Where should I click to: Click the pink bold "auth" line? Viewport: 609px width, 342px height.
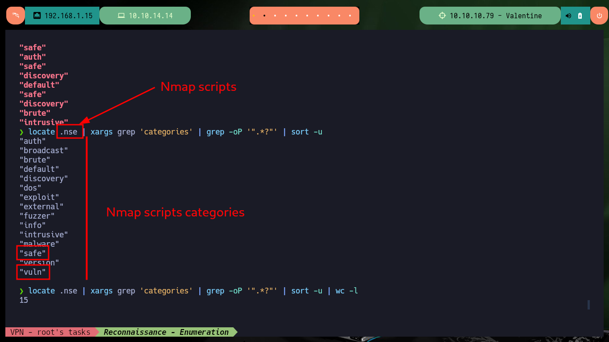[x=33, y=57]
